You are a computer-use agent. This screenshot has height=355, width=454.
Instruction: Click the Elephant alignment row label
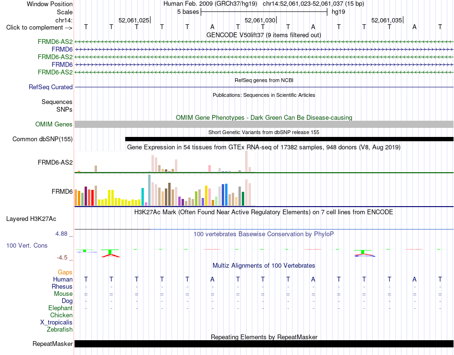coord(60,308)
